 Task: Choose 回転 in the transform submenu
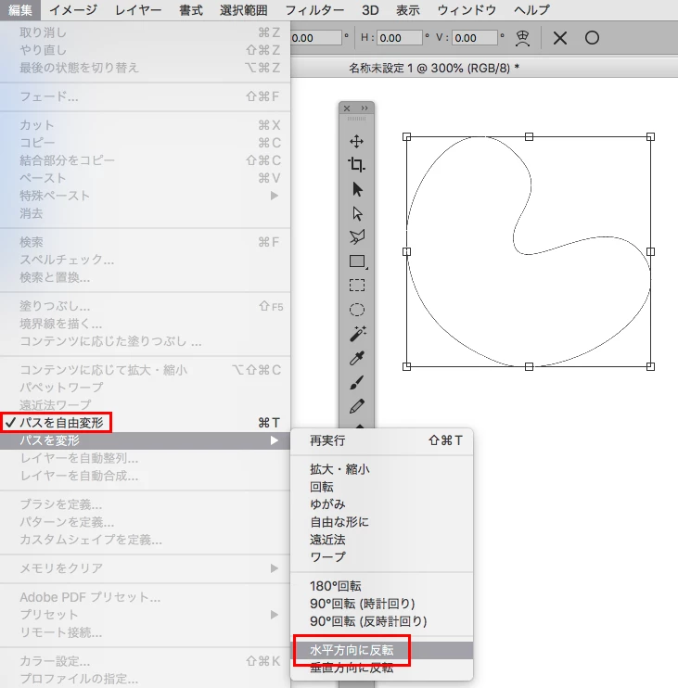[x=382, y=487]
